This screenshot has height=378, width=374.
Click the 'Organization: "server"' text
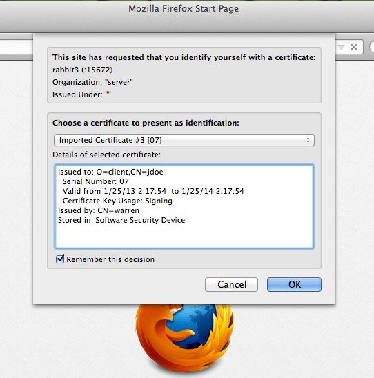coord(92,82)
